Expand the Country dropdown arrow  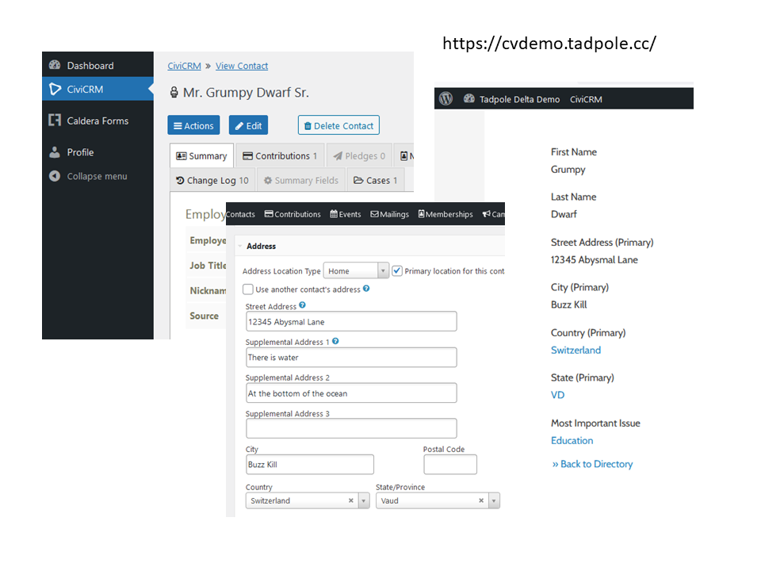pyautogui.click(x=364, y=500)
